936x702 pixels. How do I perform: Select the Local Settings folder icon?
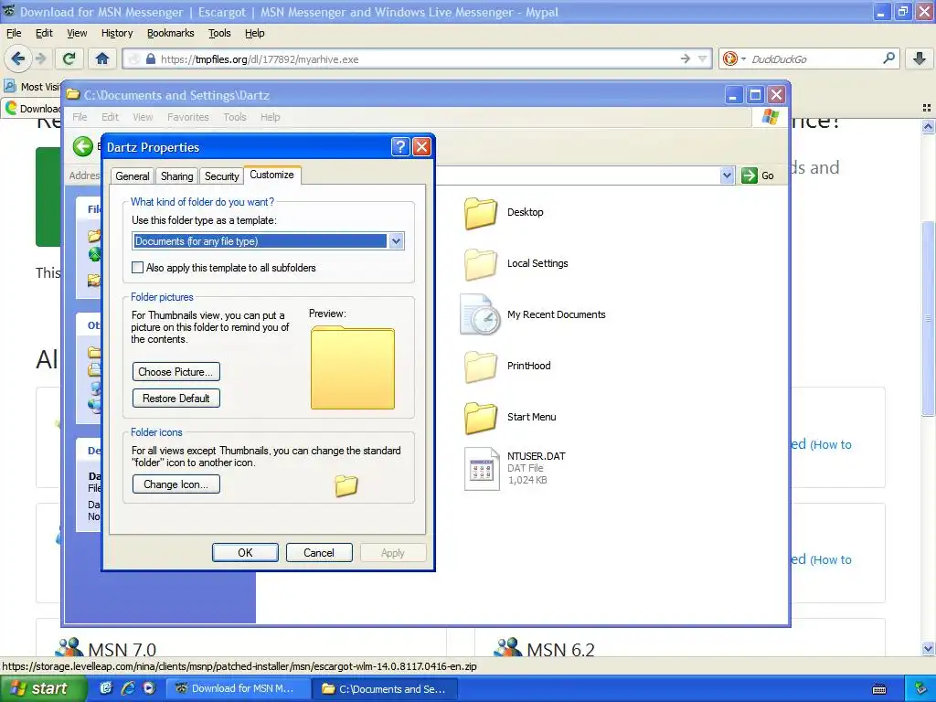(x=481, y=264)
